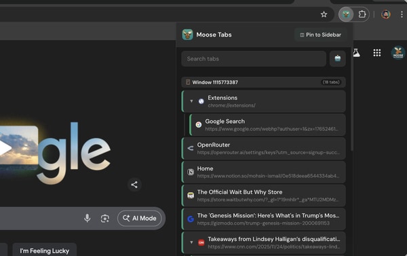Click the openrouter.ai settings keys URL text
407x256 pixels.
[x=269, y=153]
